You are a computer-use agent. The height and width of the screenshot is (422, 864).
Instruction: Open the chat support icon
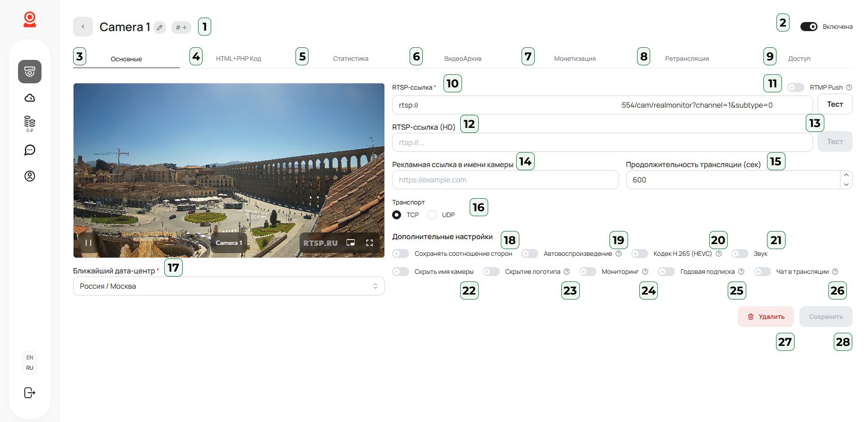click(30, 150)
